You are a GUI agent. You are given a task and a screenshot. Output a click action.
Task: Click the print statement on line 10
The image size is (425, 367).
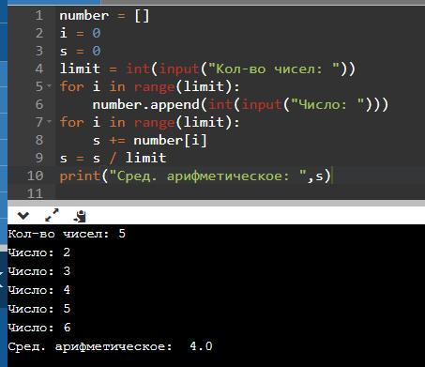pyautogui.click(x=195, y=176)
